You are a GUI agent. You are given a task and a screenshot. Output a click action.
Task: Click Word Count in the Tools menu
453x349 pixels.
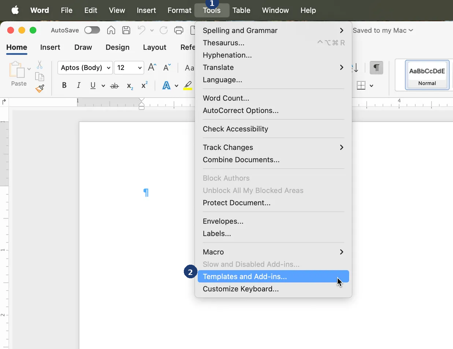tap(226, 98)
